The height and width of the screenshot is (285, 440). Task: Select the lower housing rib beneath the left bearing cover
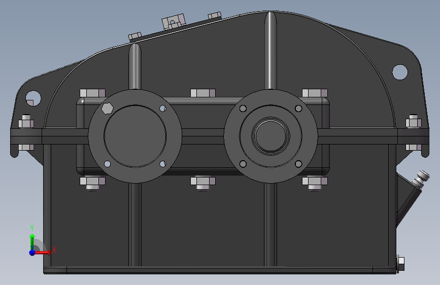135,225
